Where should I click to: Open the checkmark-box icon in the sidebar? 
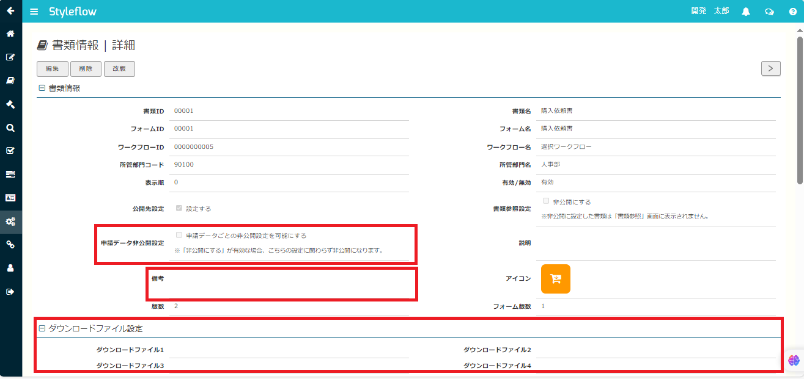[10, 151]
